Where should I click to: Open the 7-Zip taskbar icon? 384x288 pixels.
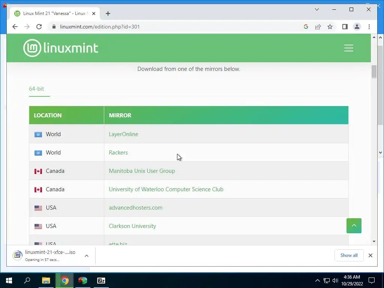(x=101, y=280)
